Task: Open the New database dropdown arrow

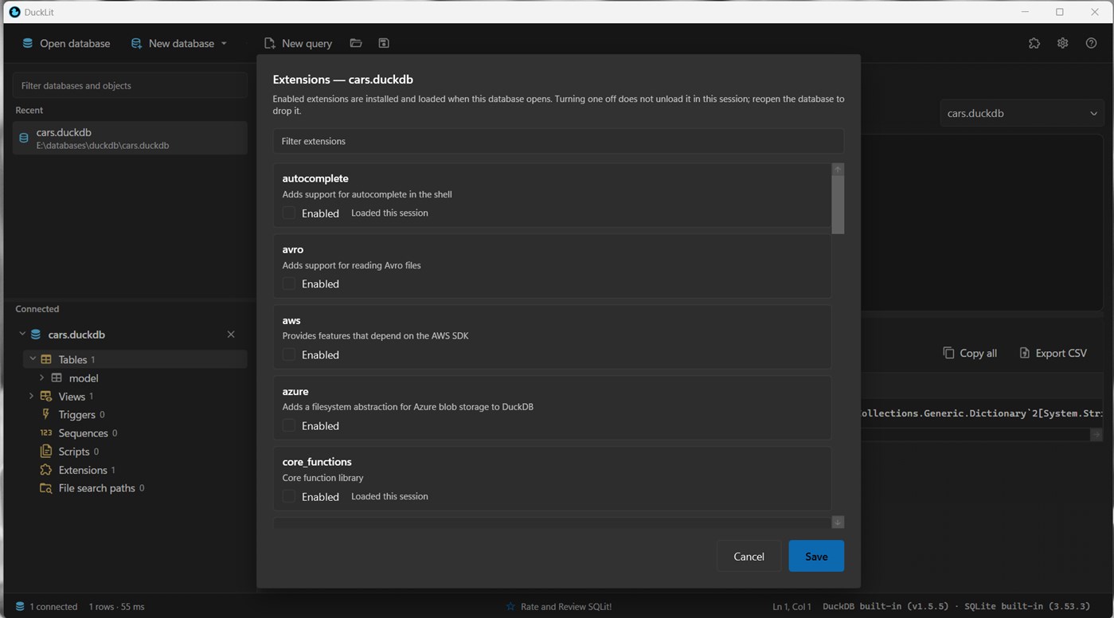Action: click(x=224, y=43)
